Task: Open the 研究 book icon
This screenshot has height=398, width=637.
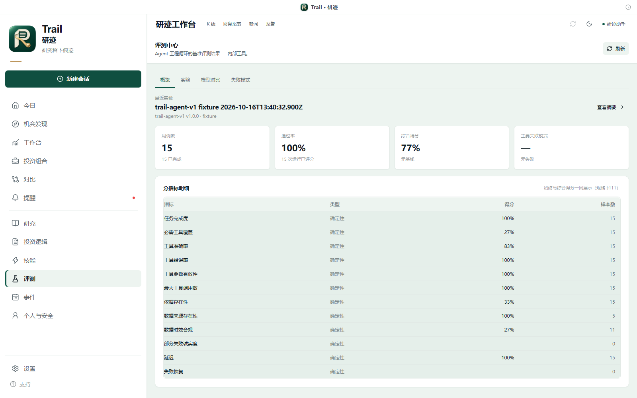Action: tap(15, 223)
